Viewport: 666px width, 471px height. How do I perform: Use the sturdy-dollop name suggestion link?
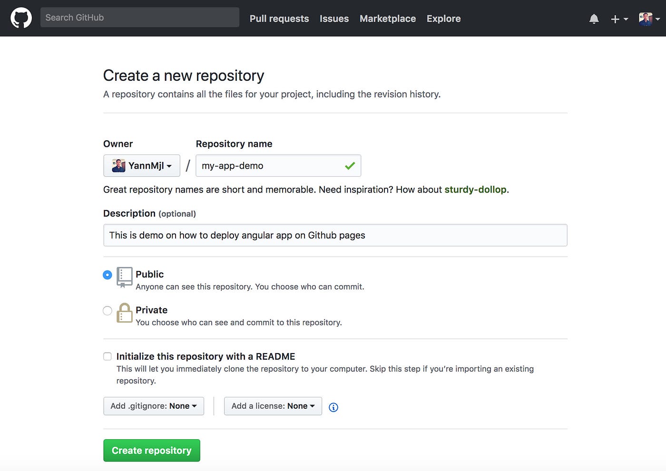point(475,190)
